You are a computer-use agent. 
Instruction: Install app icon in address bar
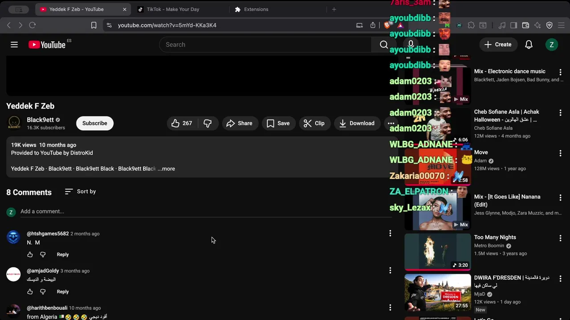coord(359,25)
